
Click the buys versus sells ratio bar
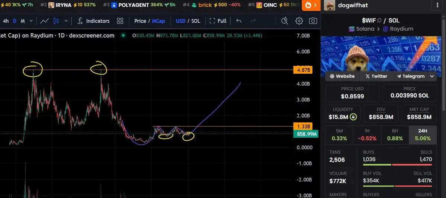pyautogui.click(x=398, y=165)
